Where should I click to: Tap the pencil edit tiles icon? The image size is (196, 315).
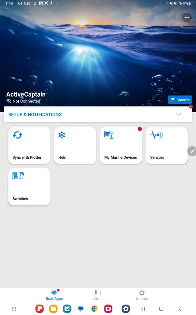pyautogui.click(x=192, y=151)
